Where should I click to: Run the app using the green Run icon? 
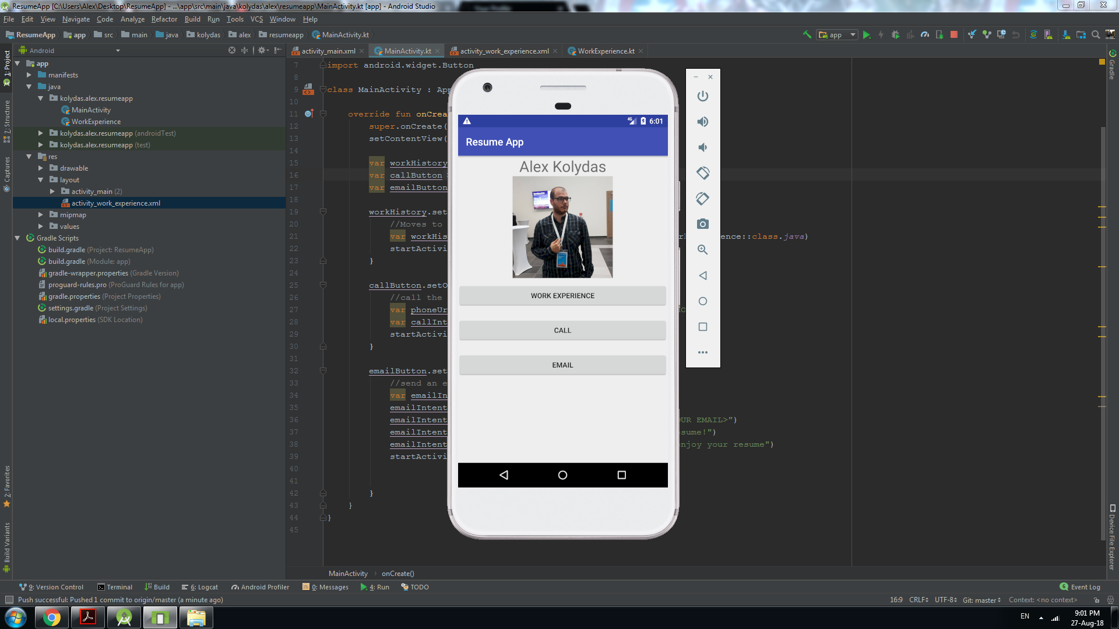867,34
